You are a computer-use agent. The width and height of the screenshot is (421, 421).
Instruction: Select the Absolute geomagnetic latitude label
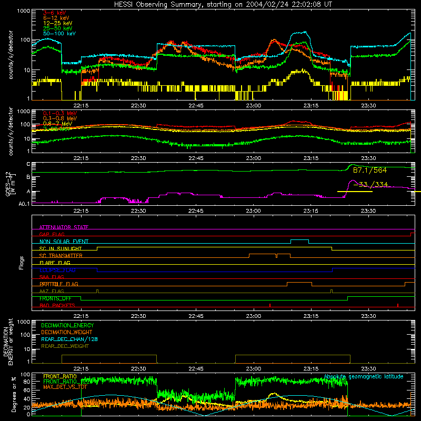click(364, 377)
